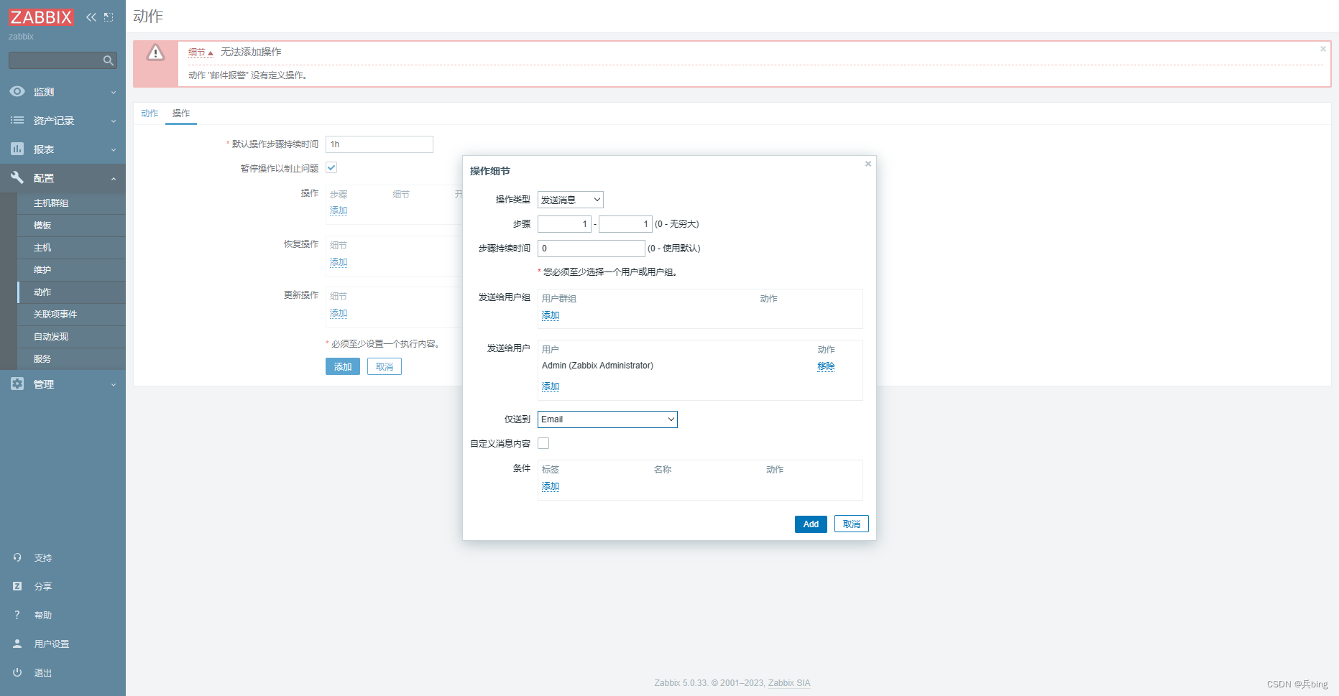Image resolution: width=1339 pixels, height=696 pixels.
Task: Click 添加 link under 操作 section
Action: (339, 210)
